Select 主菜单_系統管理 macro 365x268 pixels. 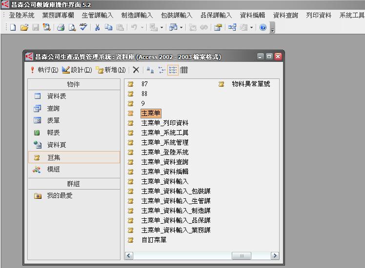click(165, 142)
